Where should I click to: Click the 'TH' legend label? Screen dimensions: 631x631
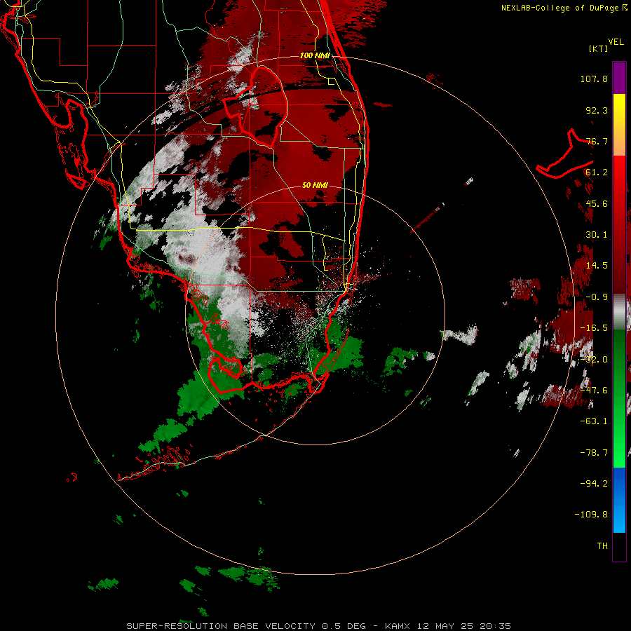[x=602, y=546]
